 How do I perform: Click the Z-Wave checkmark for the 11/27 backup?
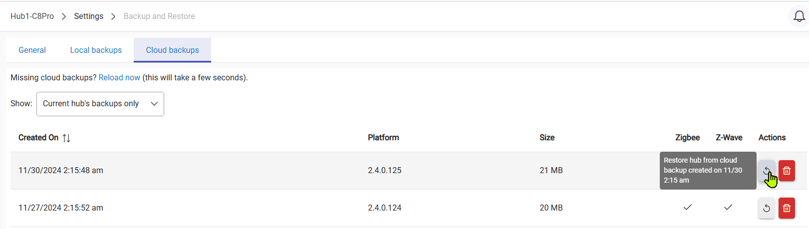point(728,207)
